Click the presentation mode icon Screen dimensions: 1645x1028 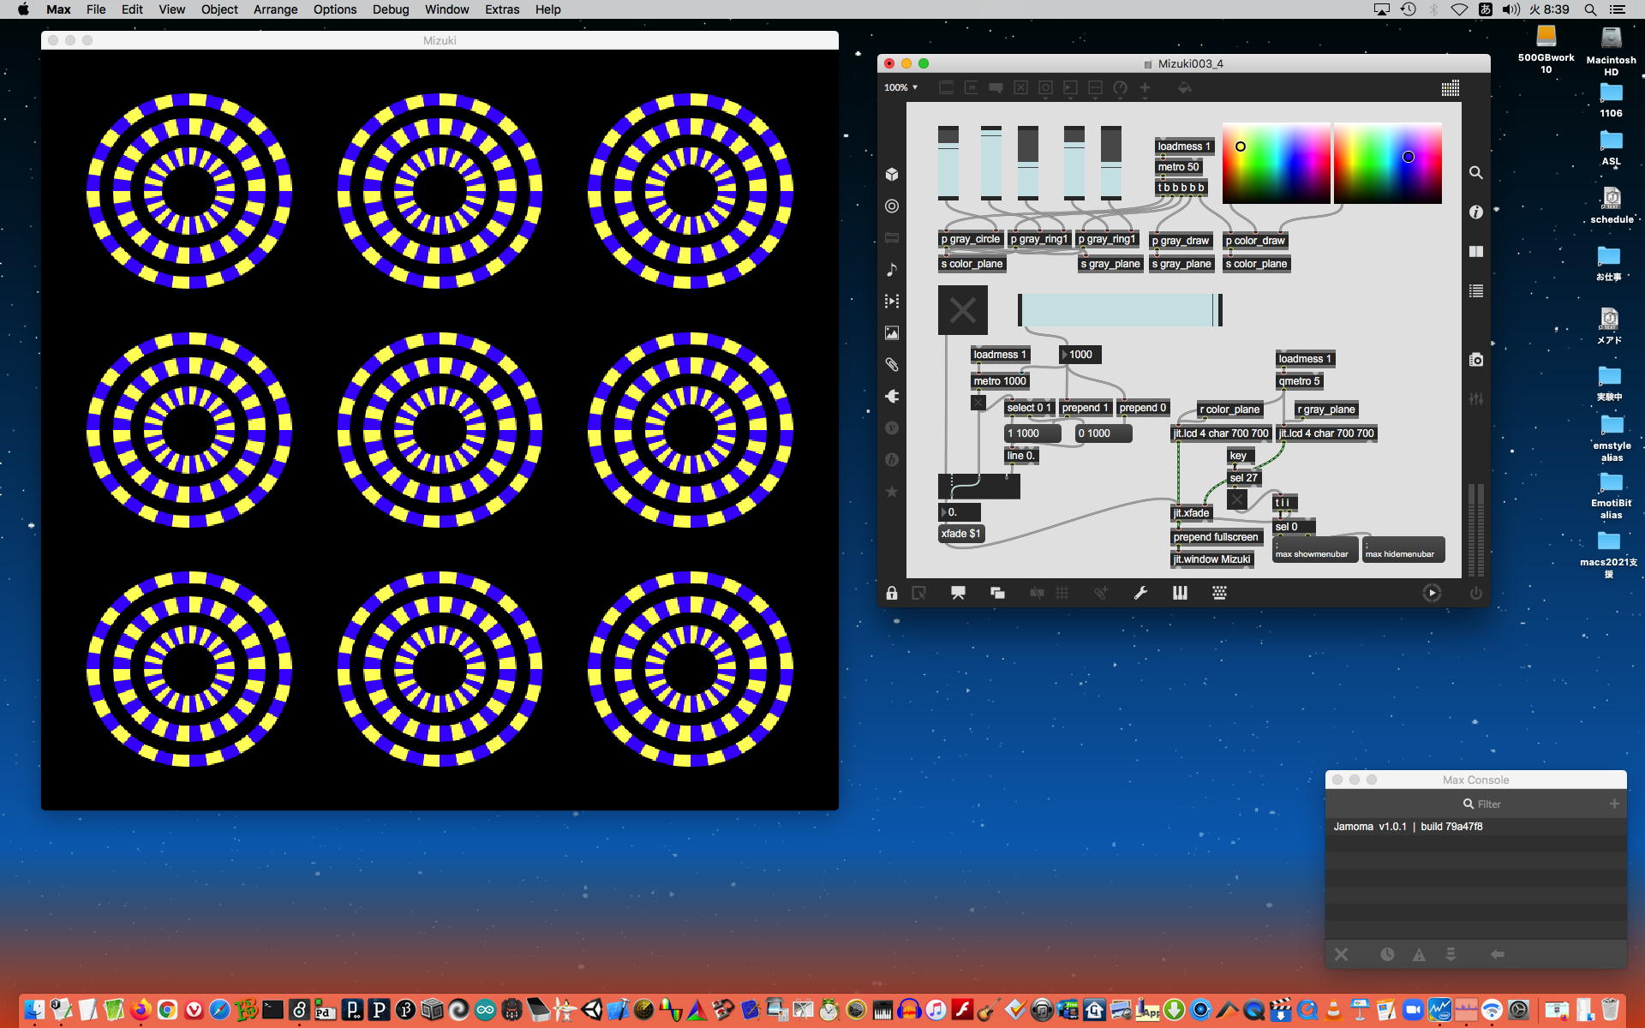(958, 593)
